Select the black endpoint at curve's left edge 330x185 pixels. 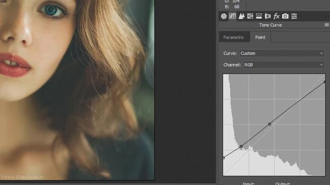pos(224,158)
